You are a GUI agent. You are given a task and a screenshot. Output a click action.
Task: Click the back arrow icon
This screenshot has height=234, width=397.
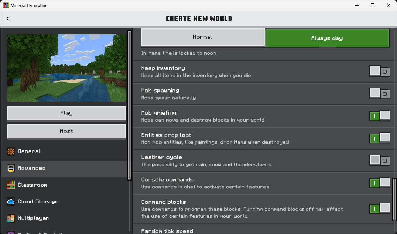click(x=8, y=18)
